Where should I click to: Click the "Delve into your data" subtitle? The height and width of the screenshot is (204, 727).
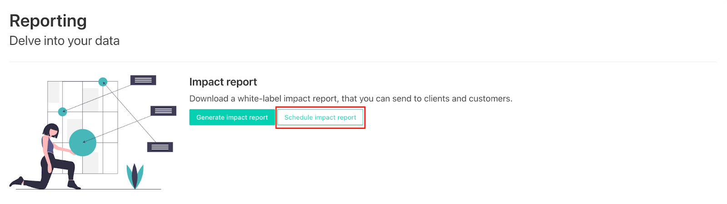pos(65,41)
